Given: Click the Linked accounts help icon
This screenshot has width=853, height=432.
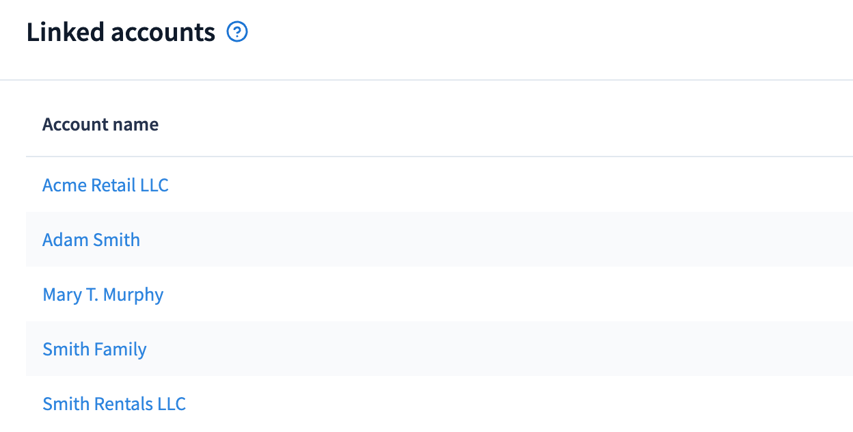Looking at the screenshot, I should point(237,32).
